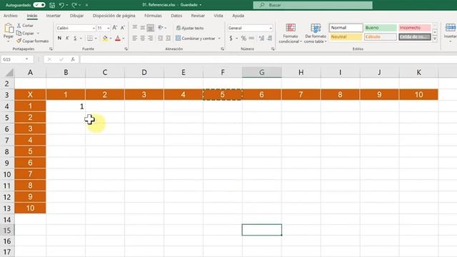Click decrease decimals icon

(x=270, y=38)
